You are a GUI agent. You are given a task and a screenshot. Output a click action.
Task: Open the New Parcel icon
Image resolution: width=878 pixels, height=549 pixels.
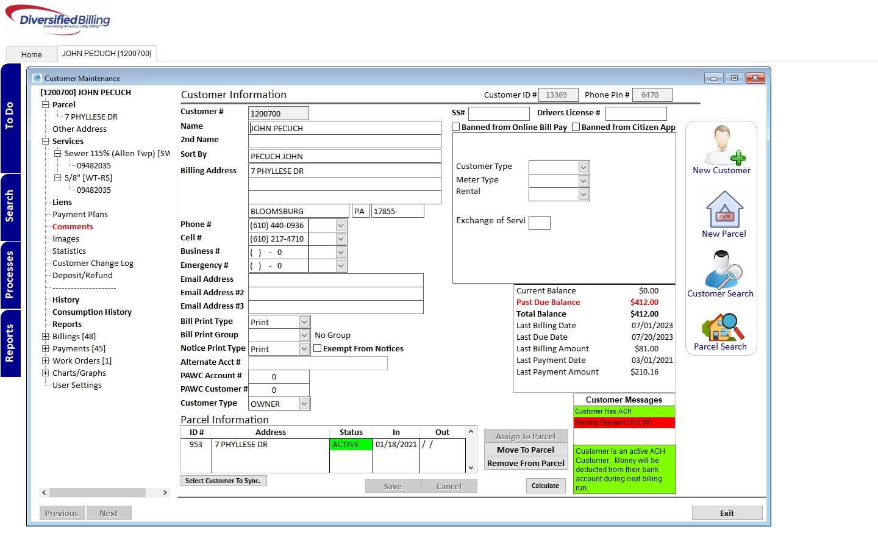click(x=724, y=209)
